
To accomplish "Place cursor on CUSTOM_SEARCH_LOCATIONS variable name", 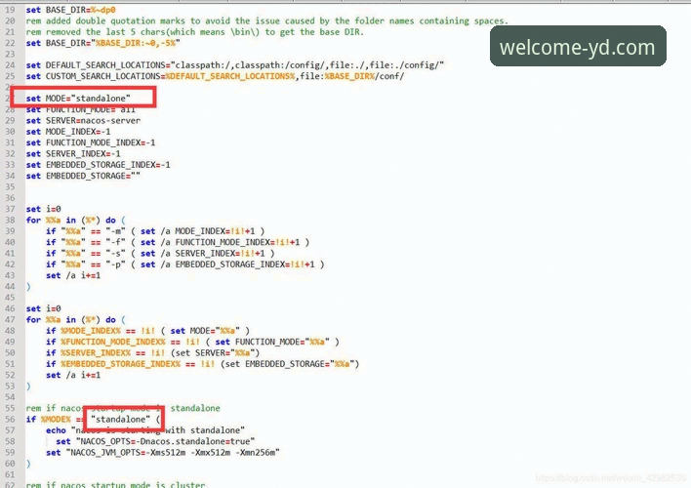I will pyautogui.click(x=103, y=76).
